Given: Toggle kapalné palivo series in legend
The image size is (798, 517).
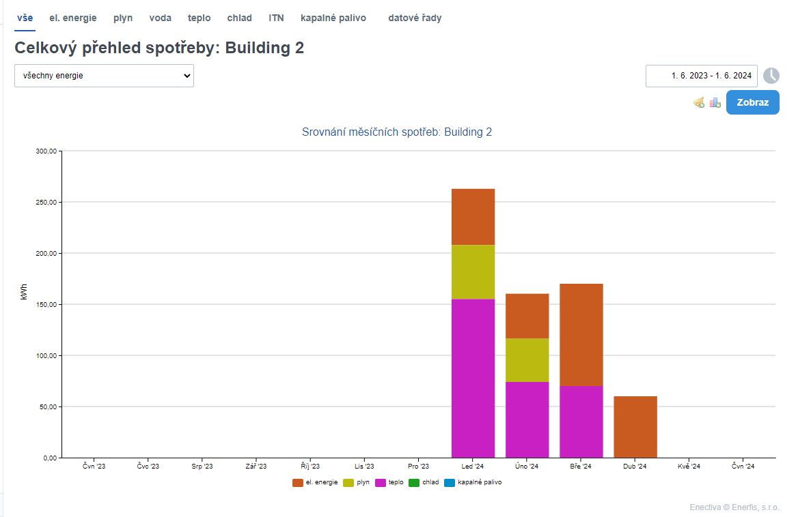Looking at the screenshot, I should (473, 482).
